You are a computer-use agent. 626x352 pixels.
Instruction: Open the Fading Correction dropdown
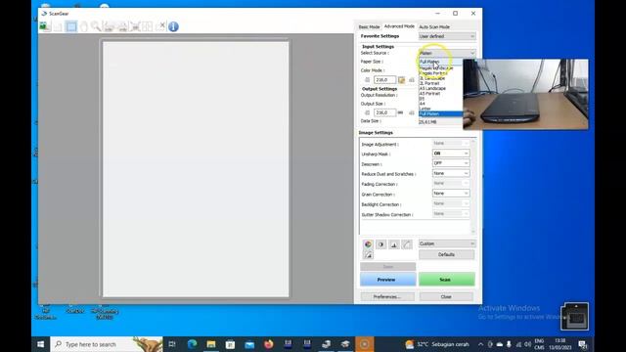[451, 184]
